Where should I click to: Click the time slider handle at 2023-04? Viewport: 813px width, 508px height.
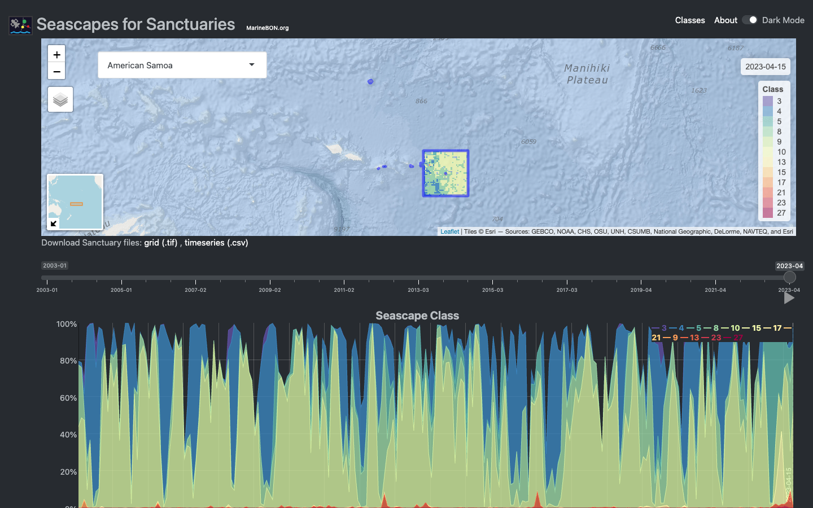click(x=789, y=277)
